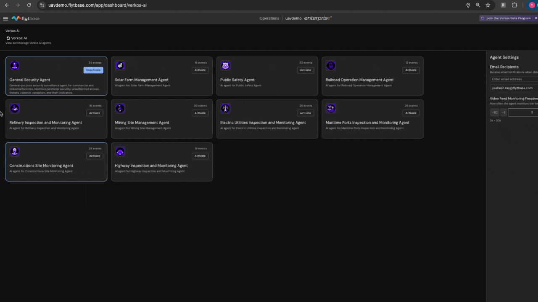Activate the Electric Utilities Inspection Agent

click(x=306, y=113)
